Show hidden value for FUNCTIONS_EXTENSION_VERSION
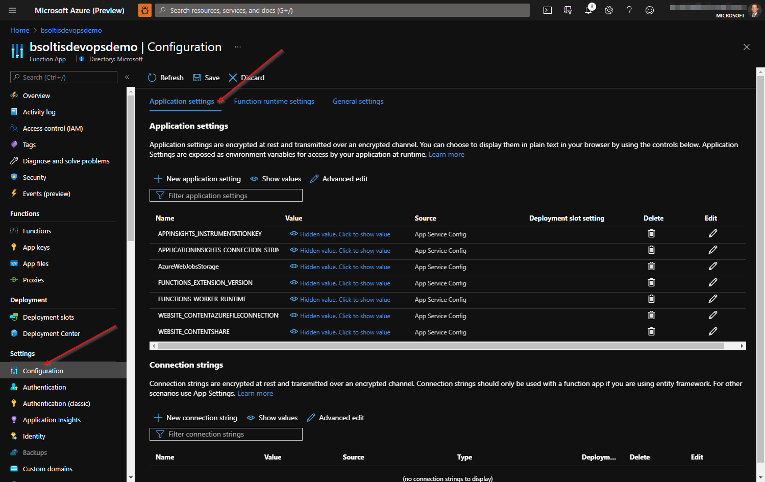 [340, 283]
